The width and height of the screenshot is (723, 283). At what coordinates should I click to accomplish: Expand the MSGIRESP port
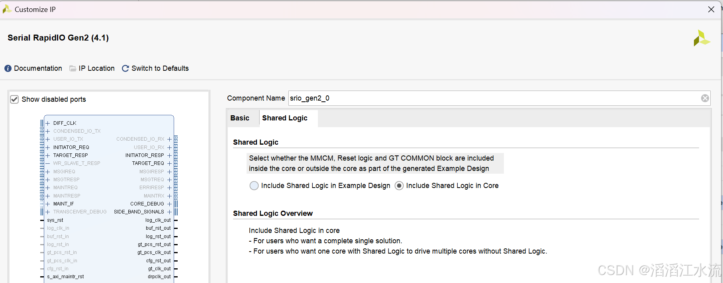(169, 172)
